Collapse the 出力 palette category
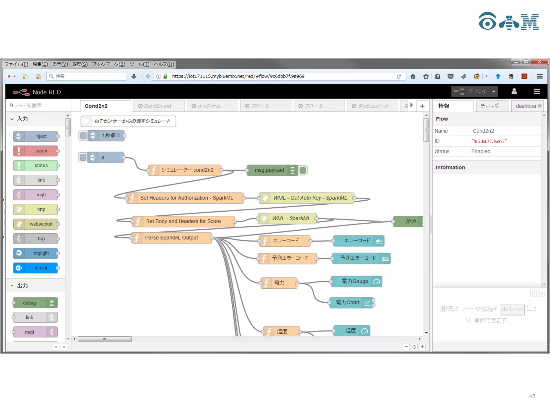Screen dimensions: 550x412 [12, 286]
